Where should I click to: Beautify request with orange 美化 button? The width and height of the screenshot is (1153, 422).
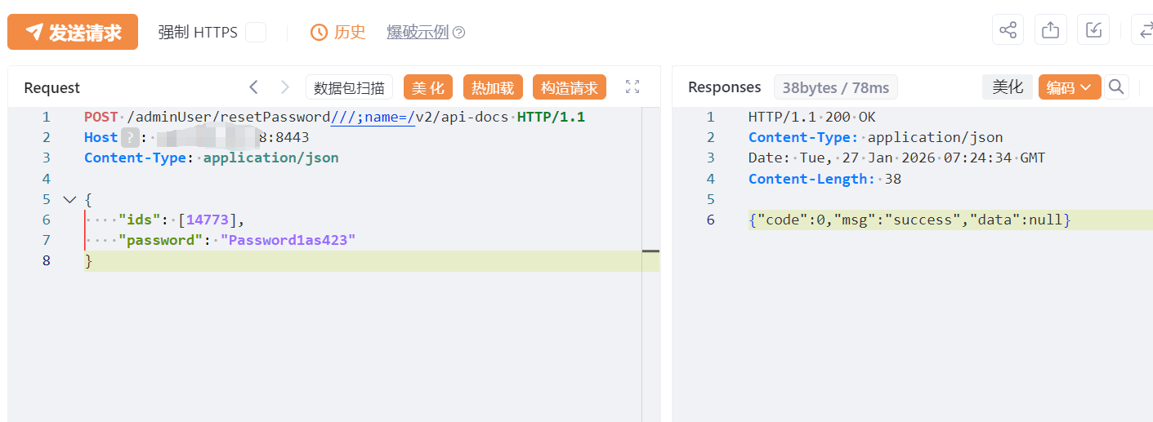coord(427,88)
